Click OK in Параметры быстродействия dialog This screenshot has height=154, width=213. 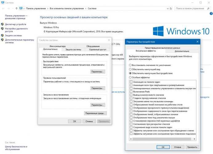click(x=163, y=147)
